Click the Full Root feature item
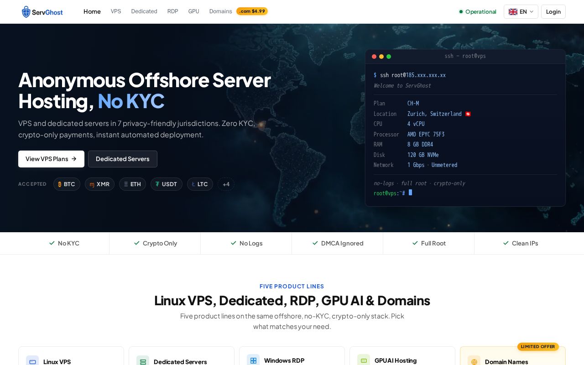 pyautogui.click(x=429, y=243)
